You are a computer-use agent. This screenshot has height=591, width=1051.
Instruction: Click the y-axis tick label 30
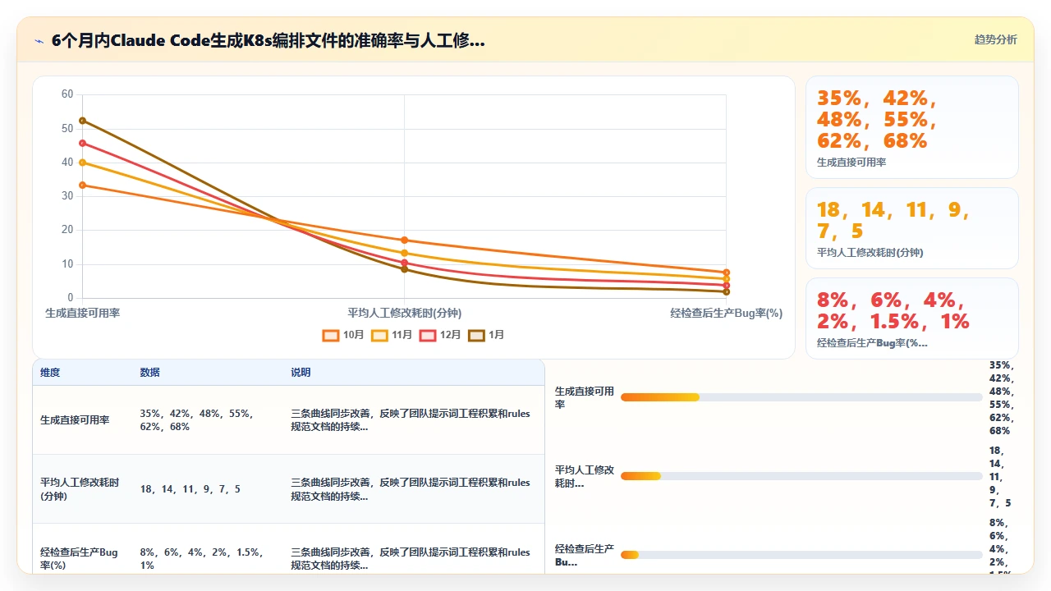pyautogui.click(x=67, y=196)
